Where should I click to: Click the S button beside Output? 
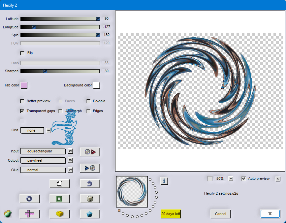70,160
